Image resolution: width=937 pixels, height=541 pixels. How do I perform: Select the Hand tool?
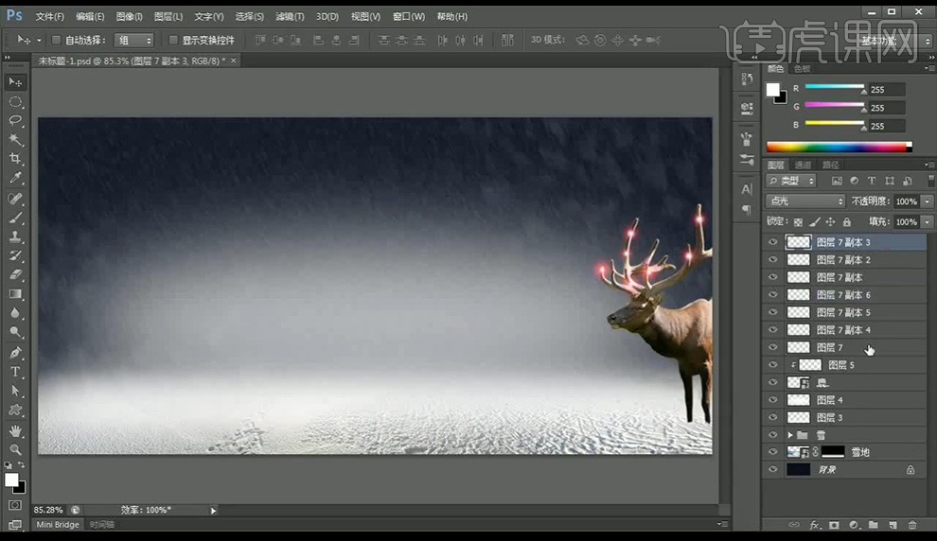tap(15, 430)
